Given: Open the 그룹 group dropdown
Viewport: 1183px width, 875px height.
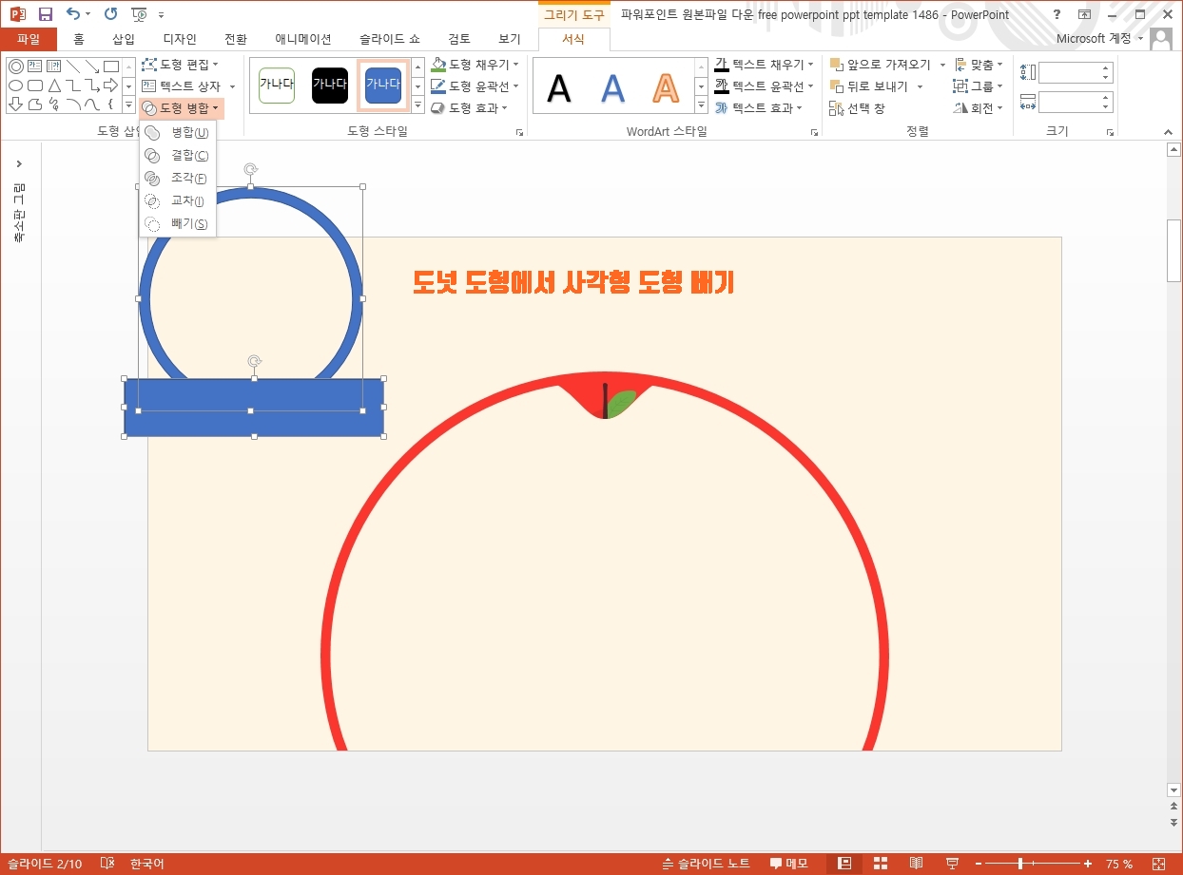Looking at the screenshot, I should pos(978,86).
